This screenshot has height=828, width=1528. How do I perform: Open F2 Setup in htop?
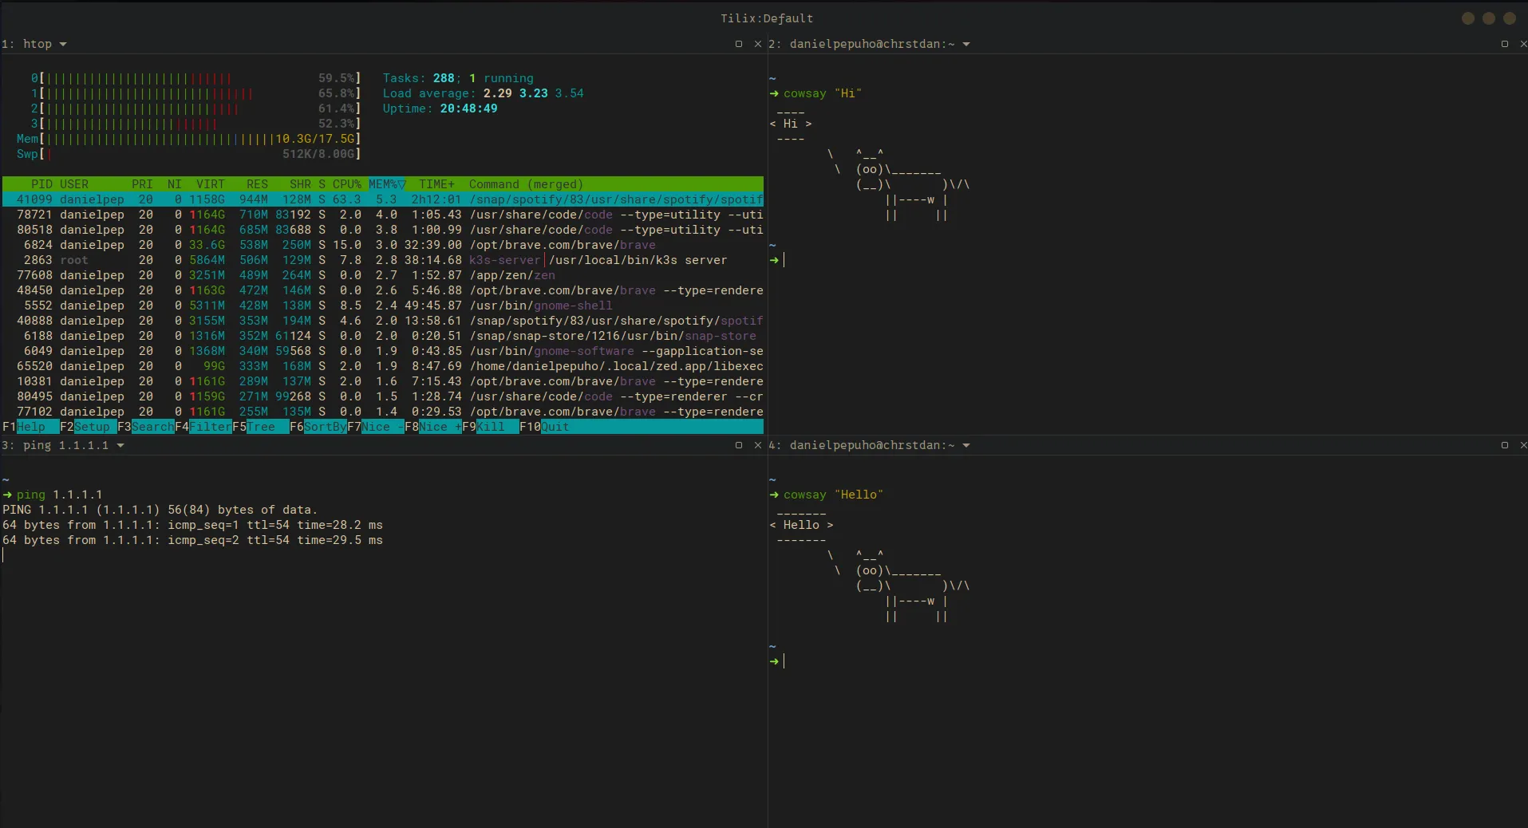88,427
